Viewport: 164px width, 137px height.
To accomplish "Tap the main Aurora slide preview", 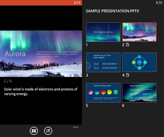I will [41, 54].
